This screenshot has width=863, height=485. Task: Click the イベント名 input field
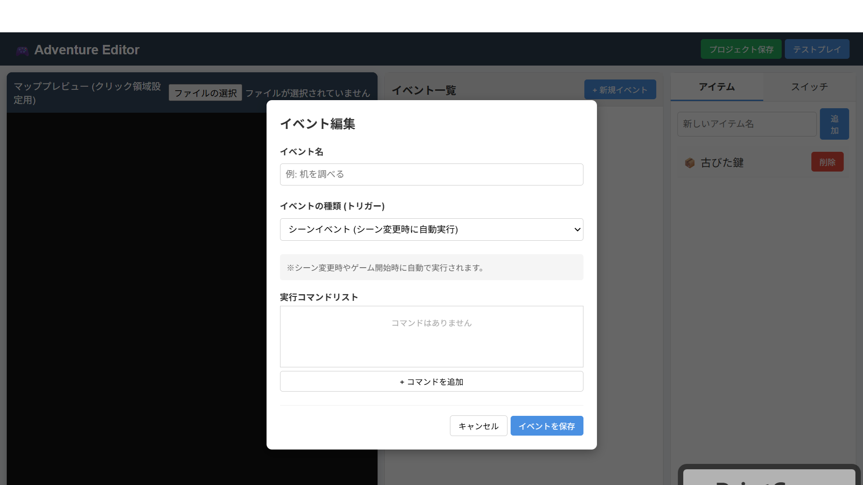pos(431,174)
